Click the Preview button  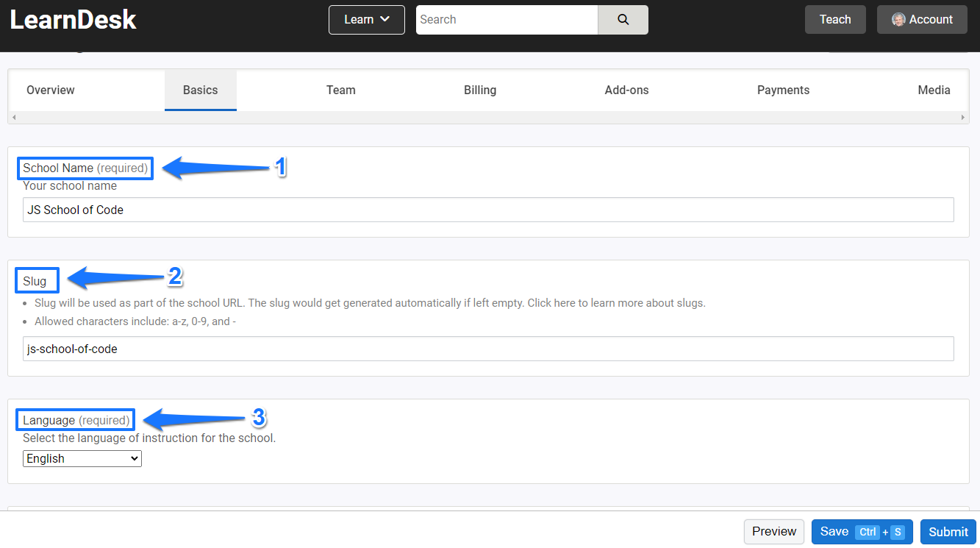774,532
